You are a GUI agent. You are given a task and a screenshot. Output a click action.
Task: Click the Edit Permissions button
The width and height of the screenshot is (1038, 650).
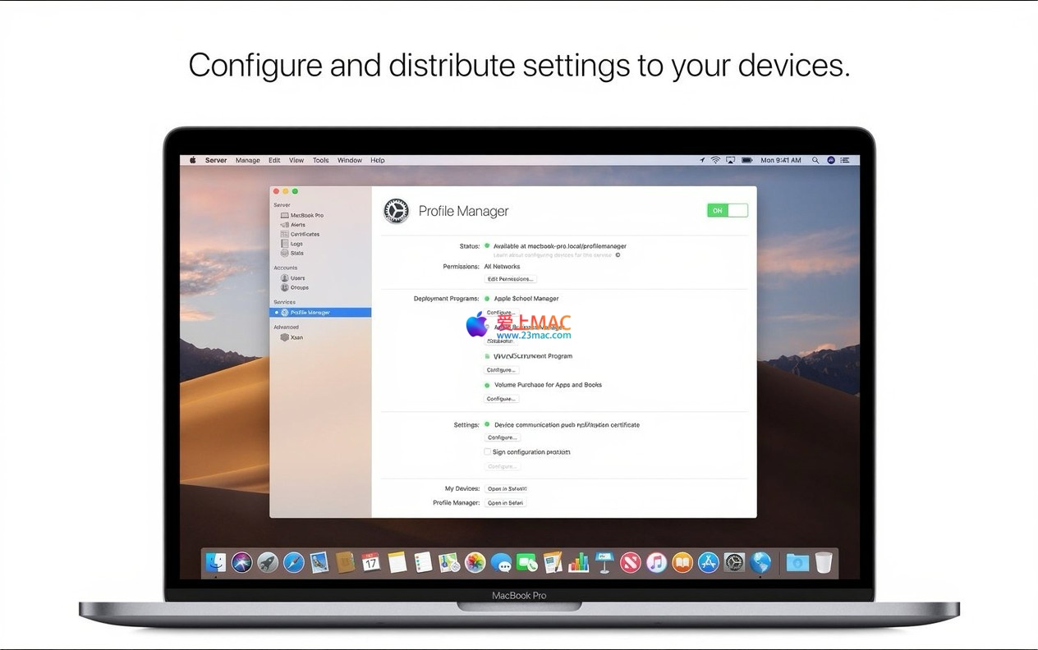point(510,279)
